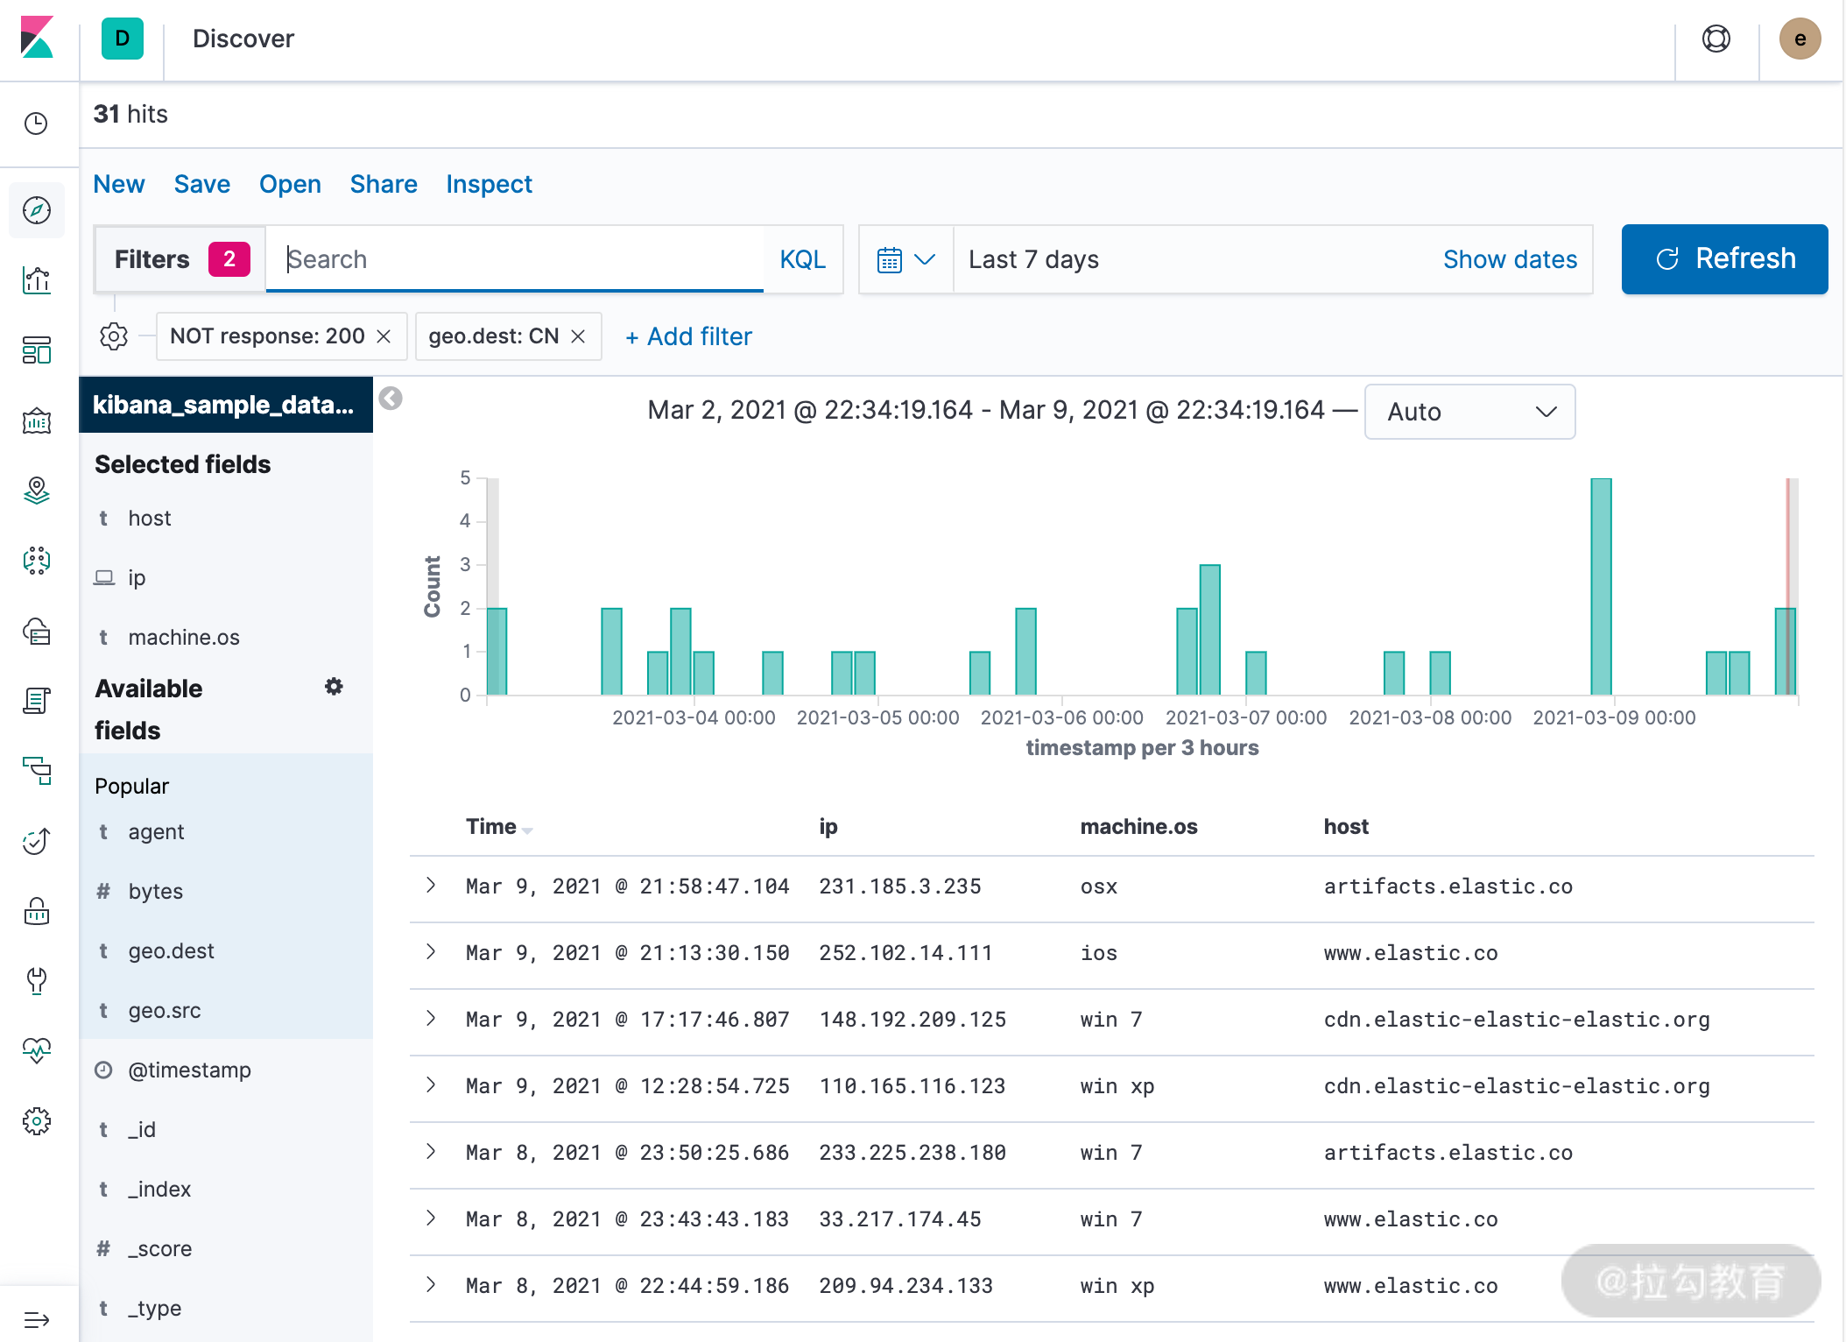Expand the 17:17:46.807 document row
The height and width of the screenshot is (1342, 1846).
(431, 1019)
